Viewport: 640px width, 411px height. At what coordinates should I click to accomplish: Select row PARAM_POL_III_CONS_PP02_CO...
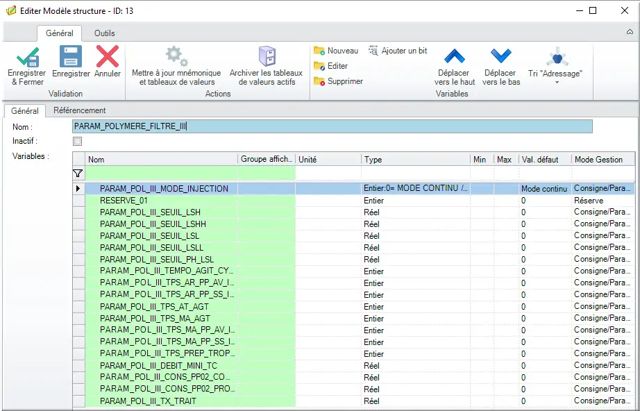[354, 378]
